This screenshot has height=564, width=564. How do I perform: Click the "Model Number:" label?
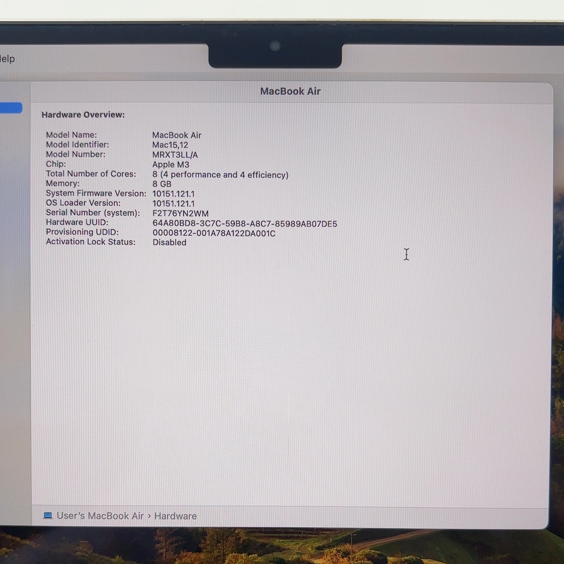(76, 154)
